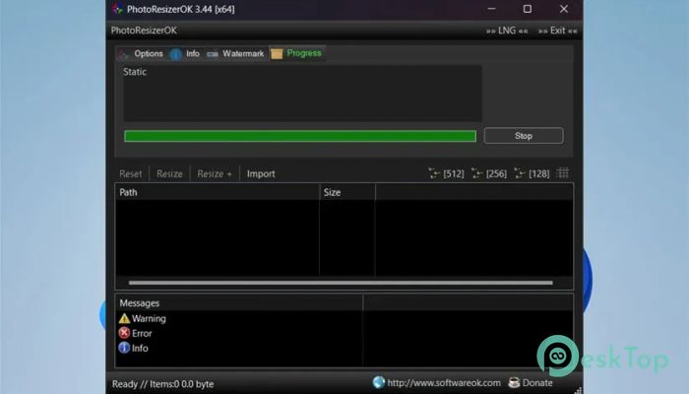Click the Resize command
The height and width of the screenshot is (394, 689).
[169, 173]
